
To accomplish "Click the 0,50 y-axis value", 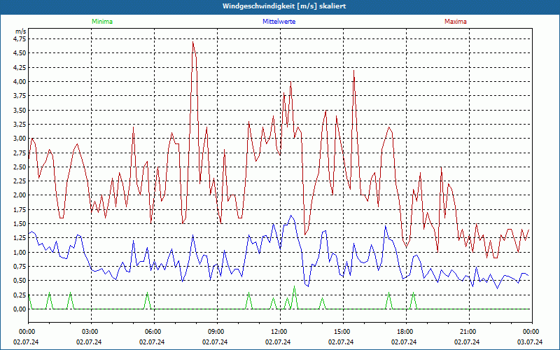I will click(x=20, y=281).
